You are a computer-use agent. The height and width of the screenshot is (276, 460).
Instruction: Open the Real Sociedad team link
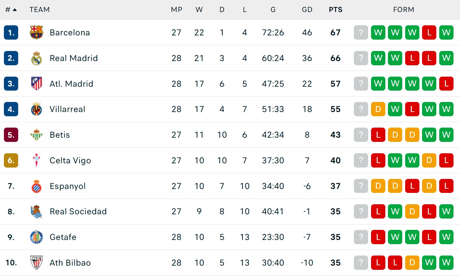[x=78, y=212]
